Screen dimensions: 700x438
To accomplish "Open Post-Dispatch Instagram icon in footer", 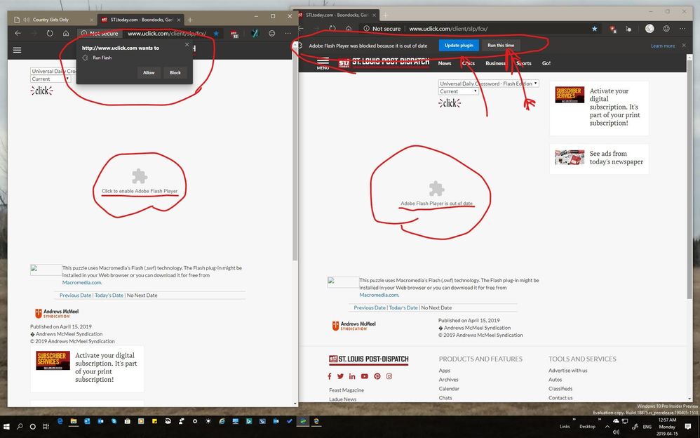I will pos(389,376).
